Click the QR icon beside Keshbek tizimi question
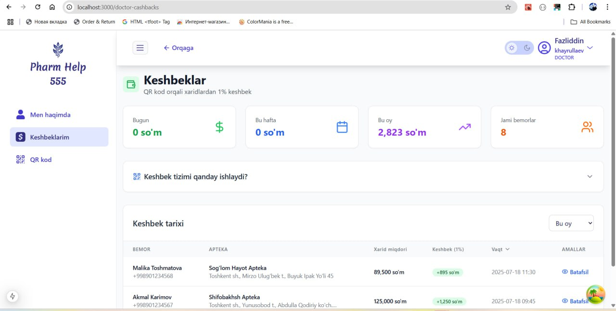 click(x=137, y=176)
